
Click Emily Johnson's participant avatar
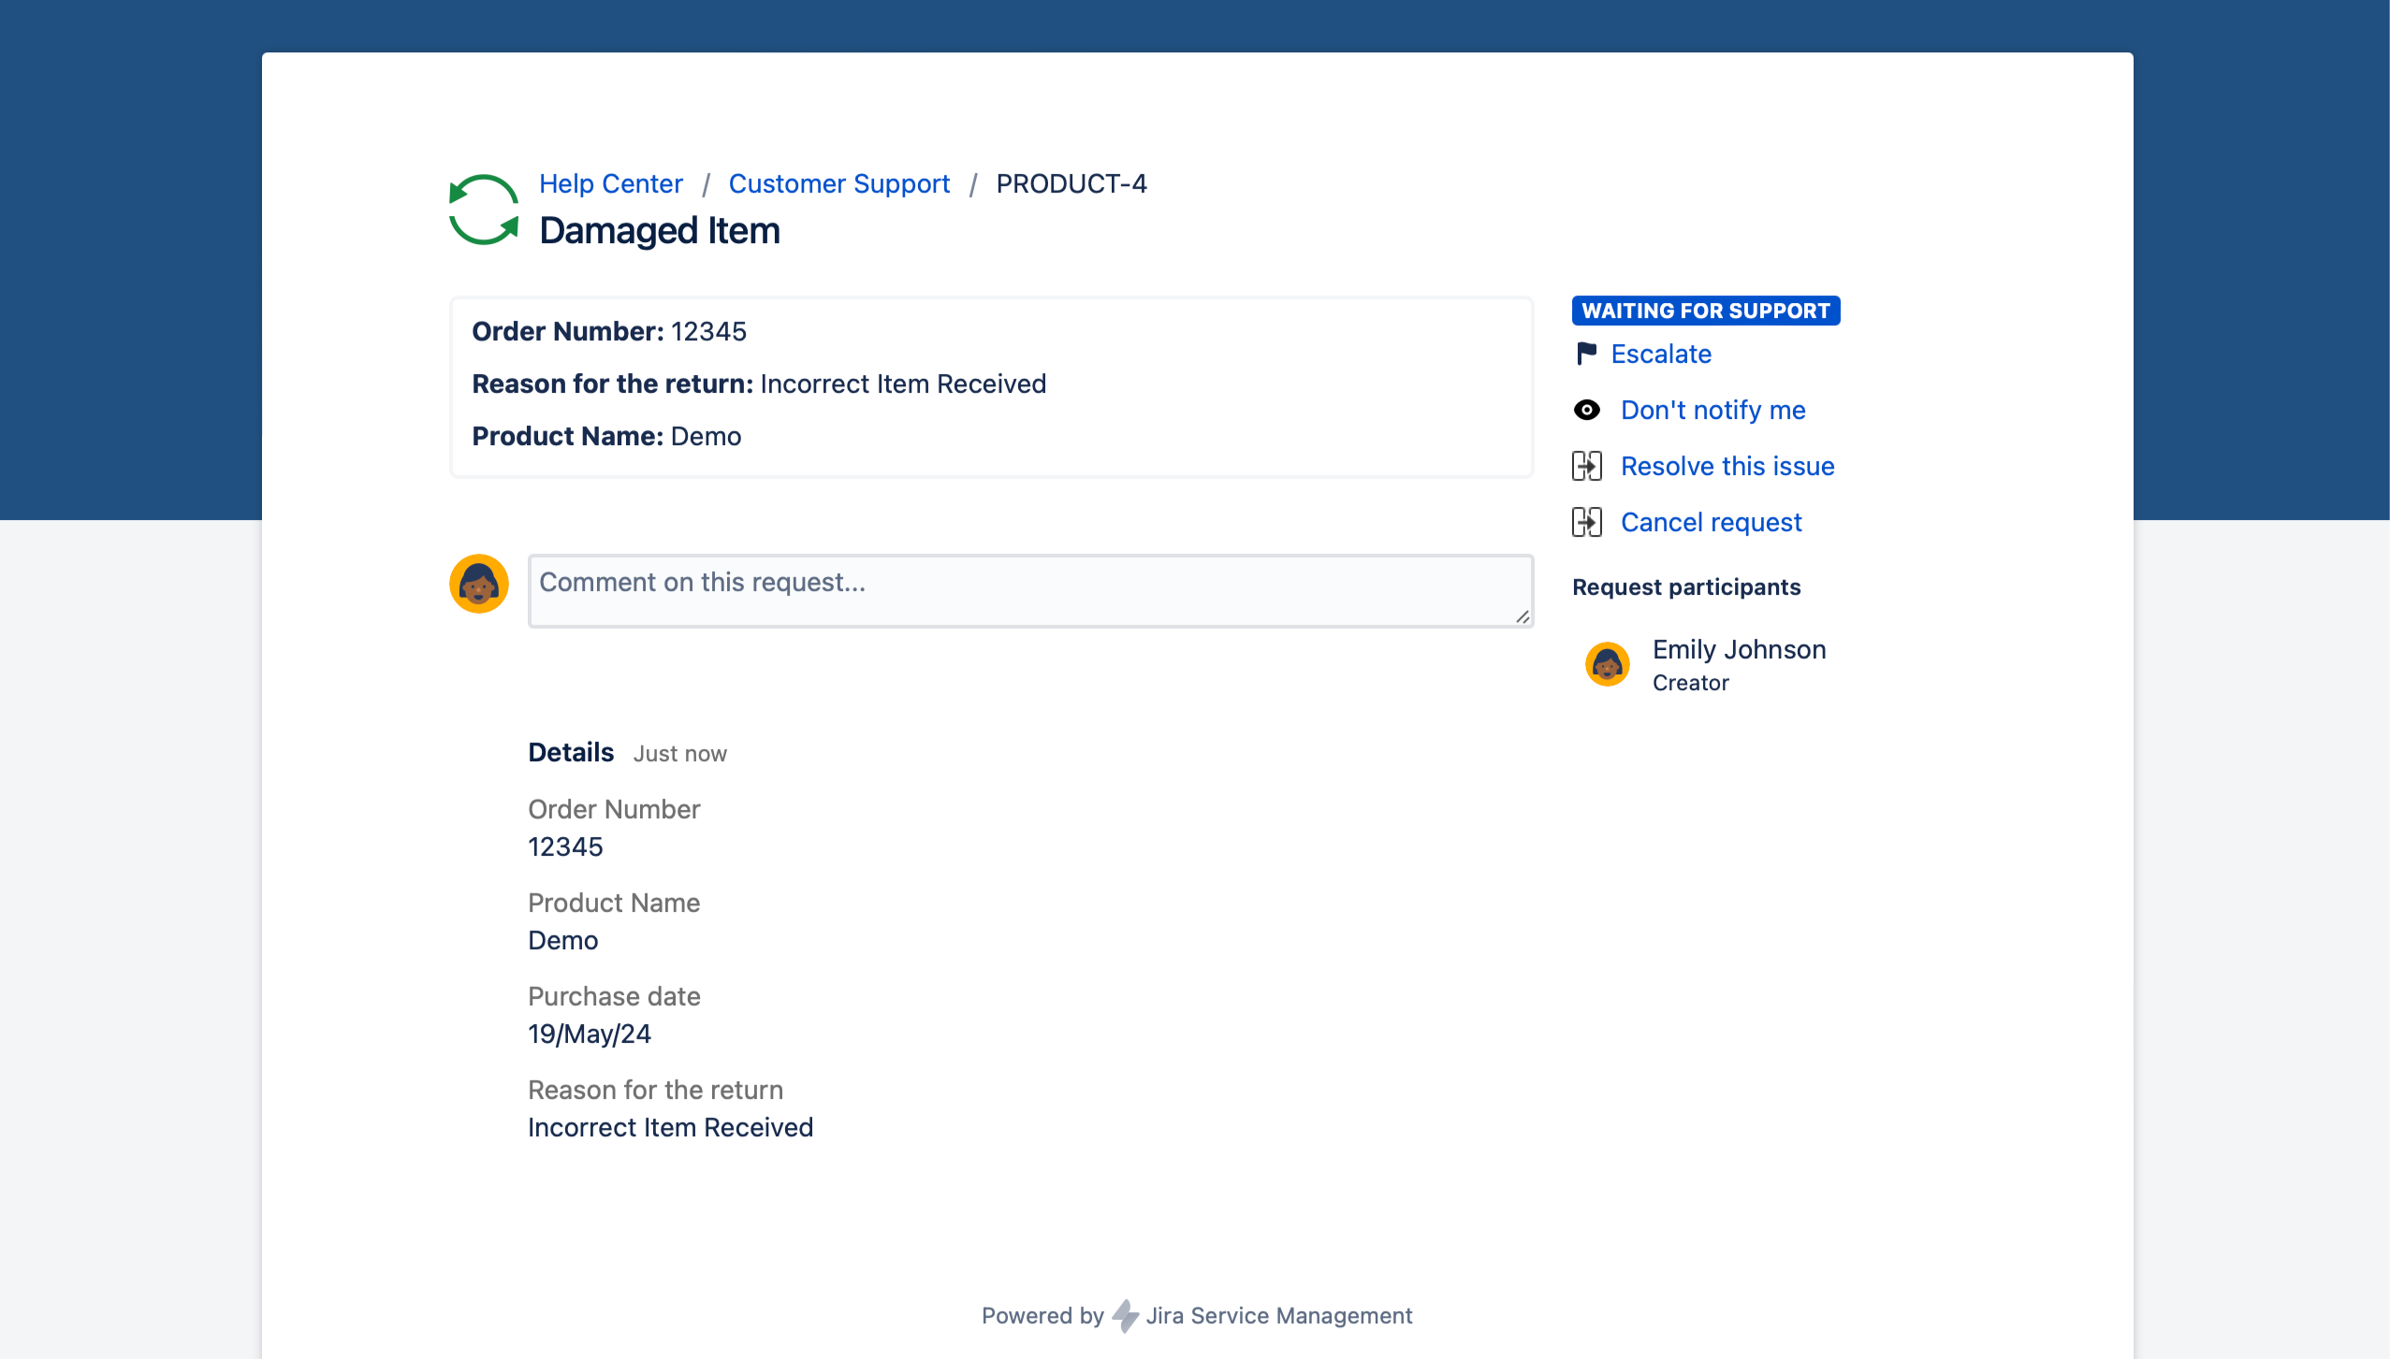pyautogui.click(x=1608, y=664)
